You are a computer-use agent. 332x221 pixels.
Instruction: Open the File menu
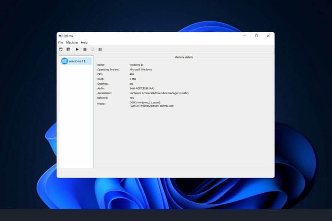coord(60,42)
